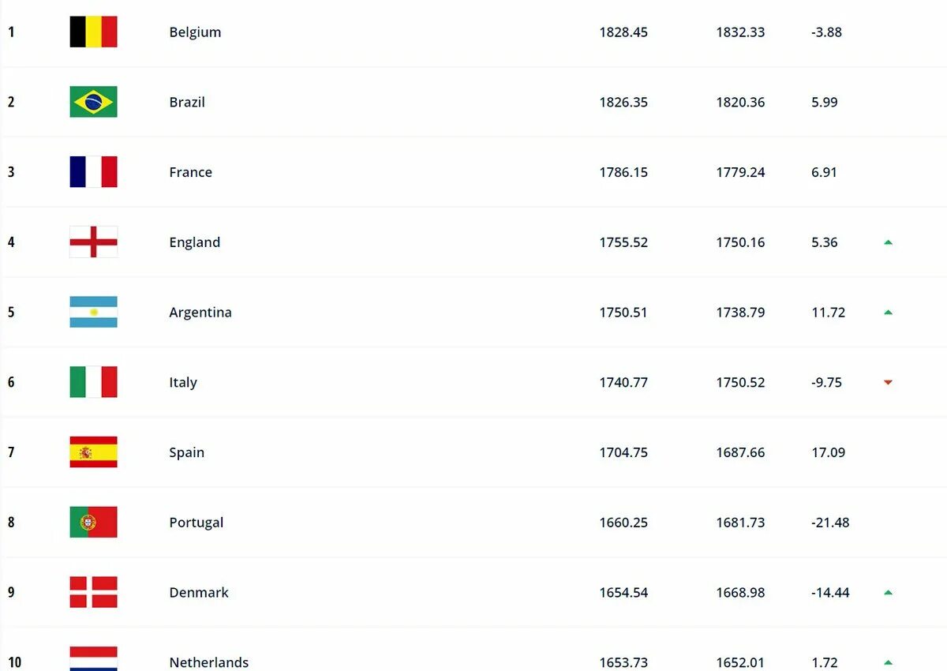Click the green up arrow in England row
Viewport: 947px width, 671px height.
[x=888, y=242]
